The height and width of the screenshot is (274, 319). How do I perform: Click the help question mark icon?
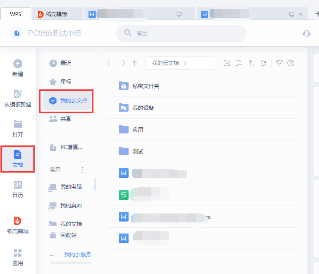(x=291, y=63)
